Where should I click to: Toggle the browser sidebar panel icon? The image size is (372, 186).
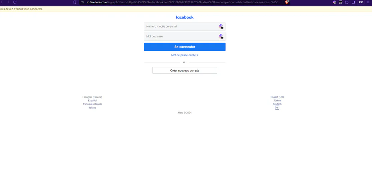click(353, 2)
